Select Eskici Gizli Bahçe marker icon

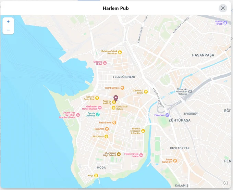[113, 108]
